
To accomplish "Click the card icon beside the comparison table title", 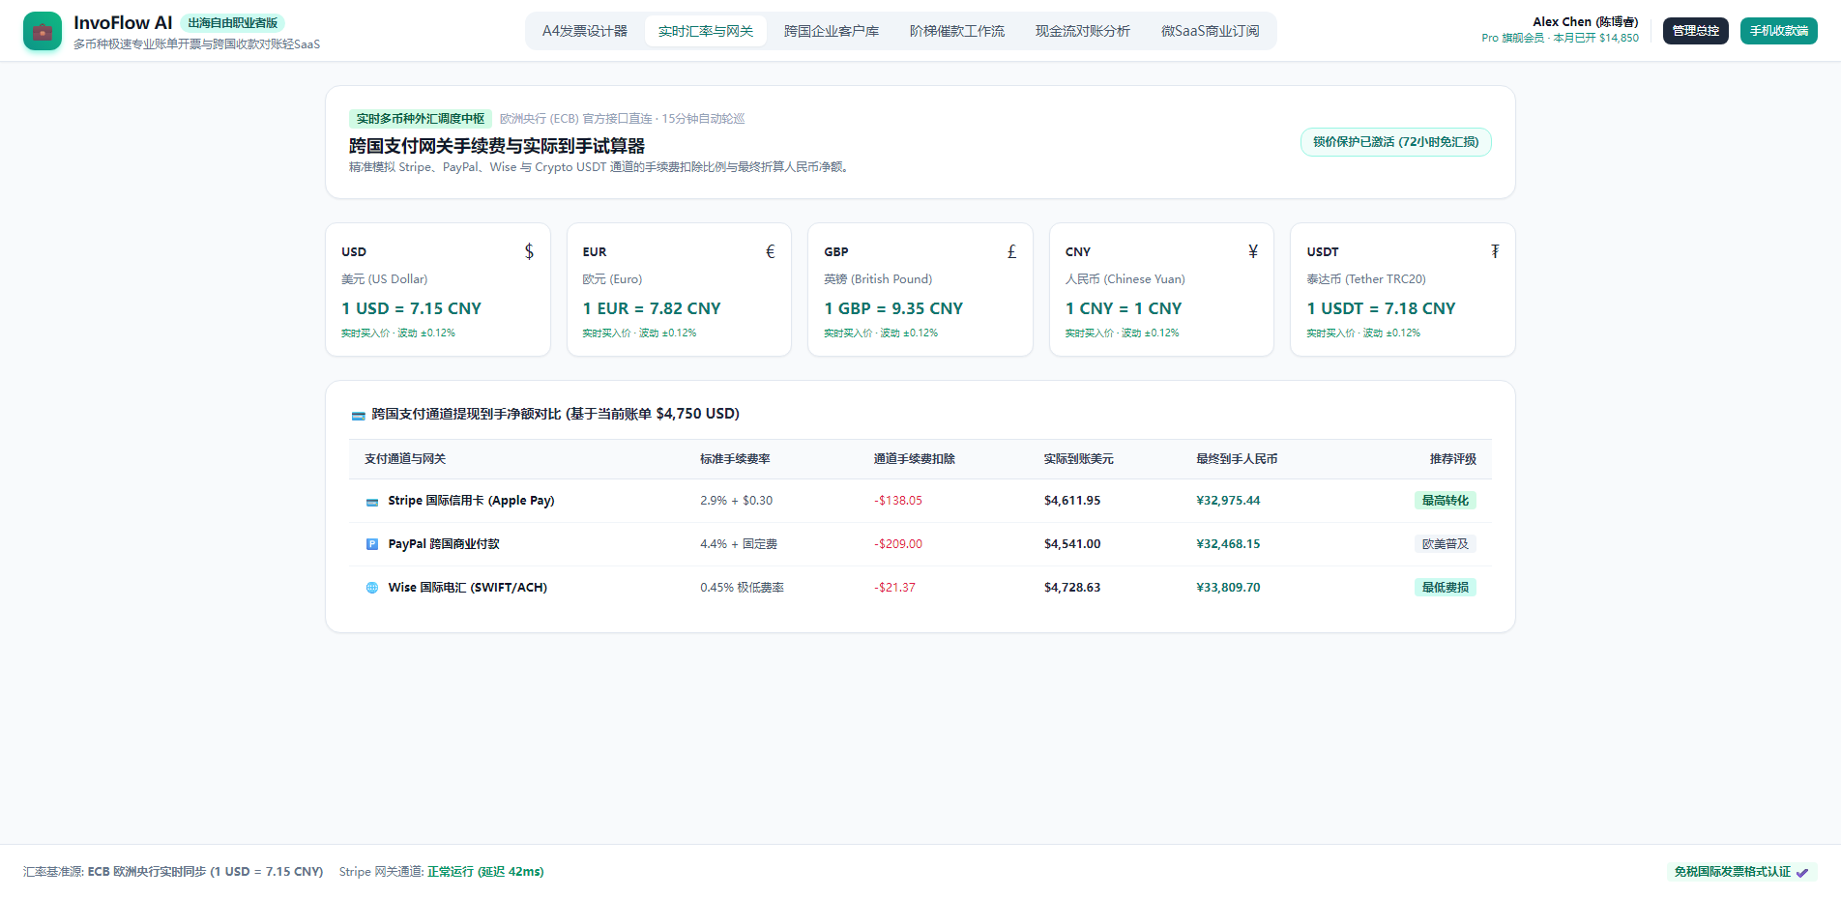I will pyautogui.click(x=358, y=415).
